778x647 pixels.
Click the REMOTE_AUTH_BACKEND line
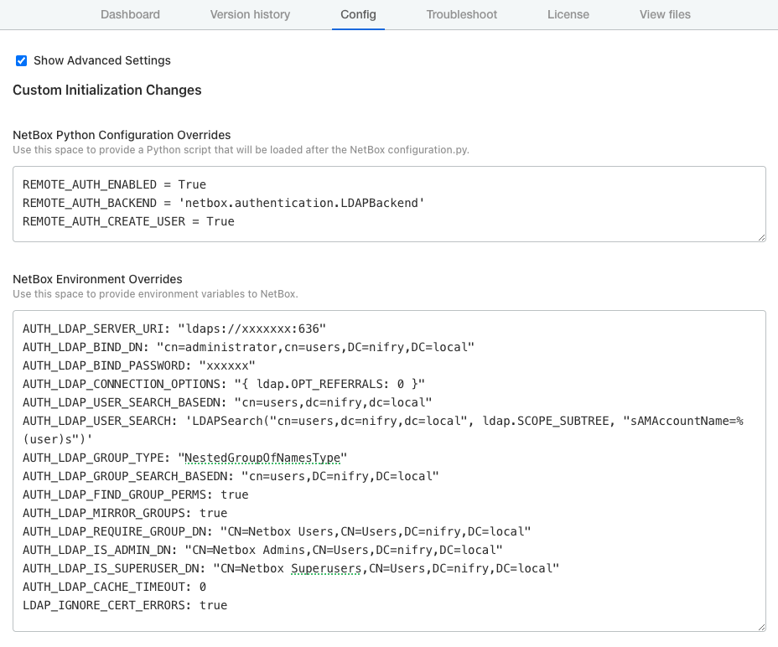(x=224, y=203)
